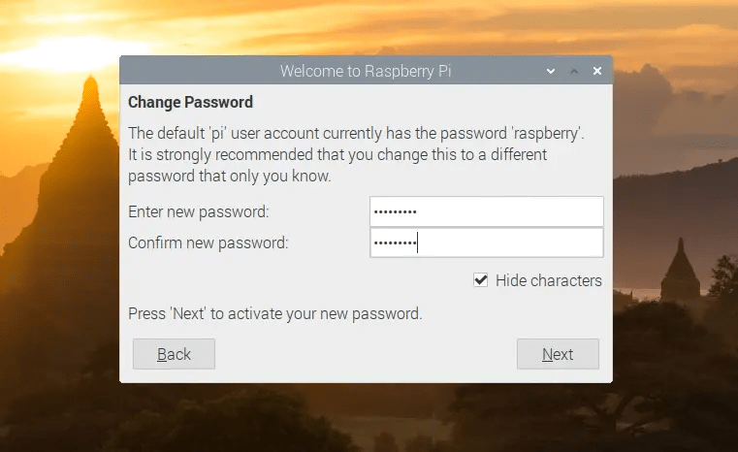The width and height of the screenshot is (738, 452).
Task: Close the Welcome to Raspberry Pi wizard
Action: pos(597,72)
